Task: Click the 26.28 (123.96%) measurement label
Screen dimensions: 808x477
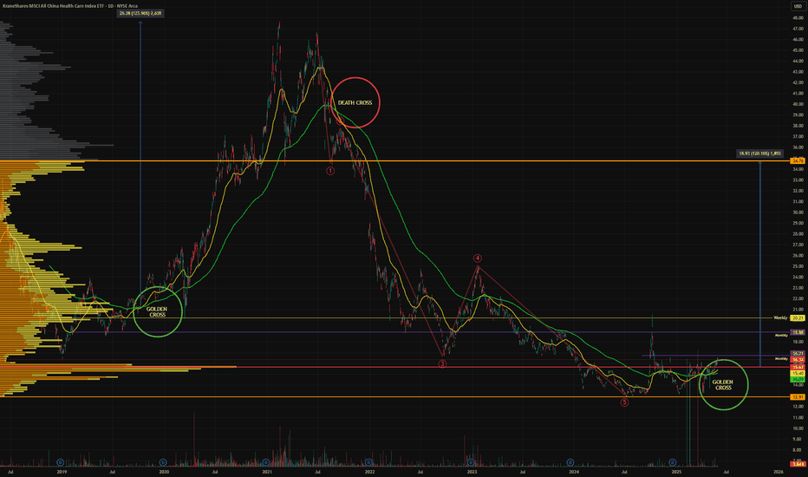Action: (140, 13)
